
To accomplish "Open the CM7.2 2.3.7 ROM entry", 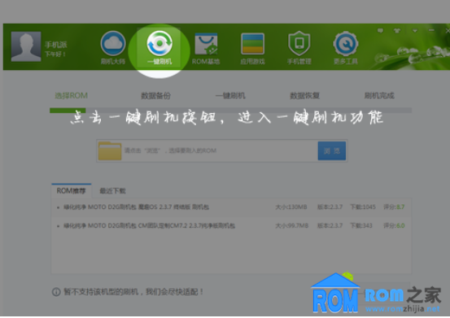I will (x=149, y=225).
